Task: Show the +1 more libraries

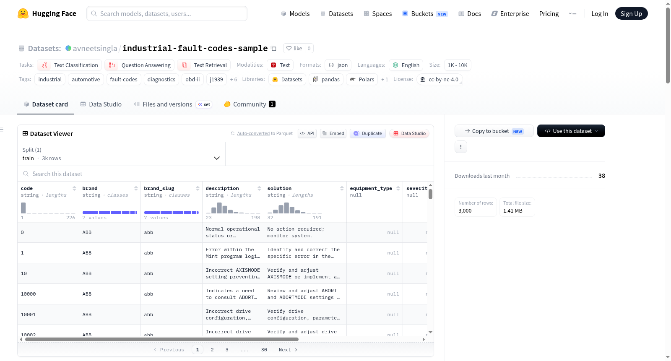Action: (385, 80)
